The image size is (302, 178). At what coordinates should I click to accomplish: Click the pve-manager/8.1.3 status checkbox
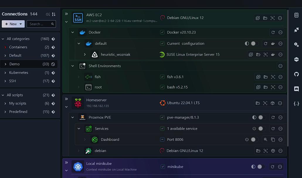coord(162,117)
